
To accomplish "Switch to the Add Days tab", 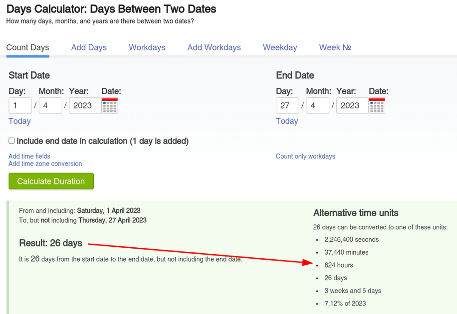I will click(x=89, y=48).
